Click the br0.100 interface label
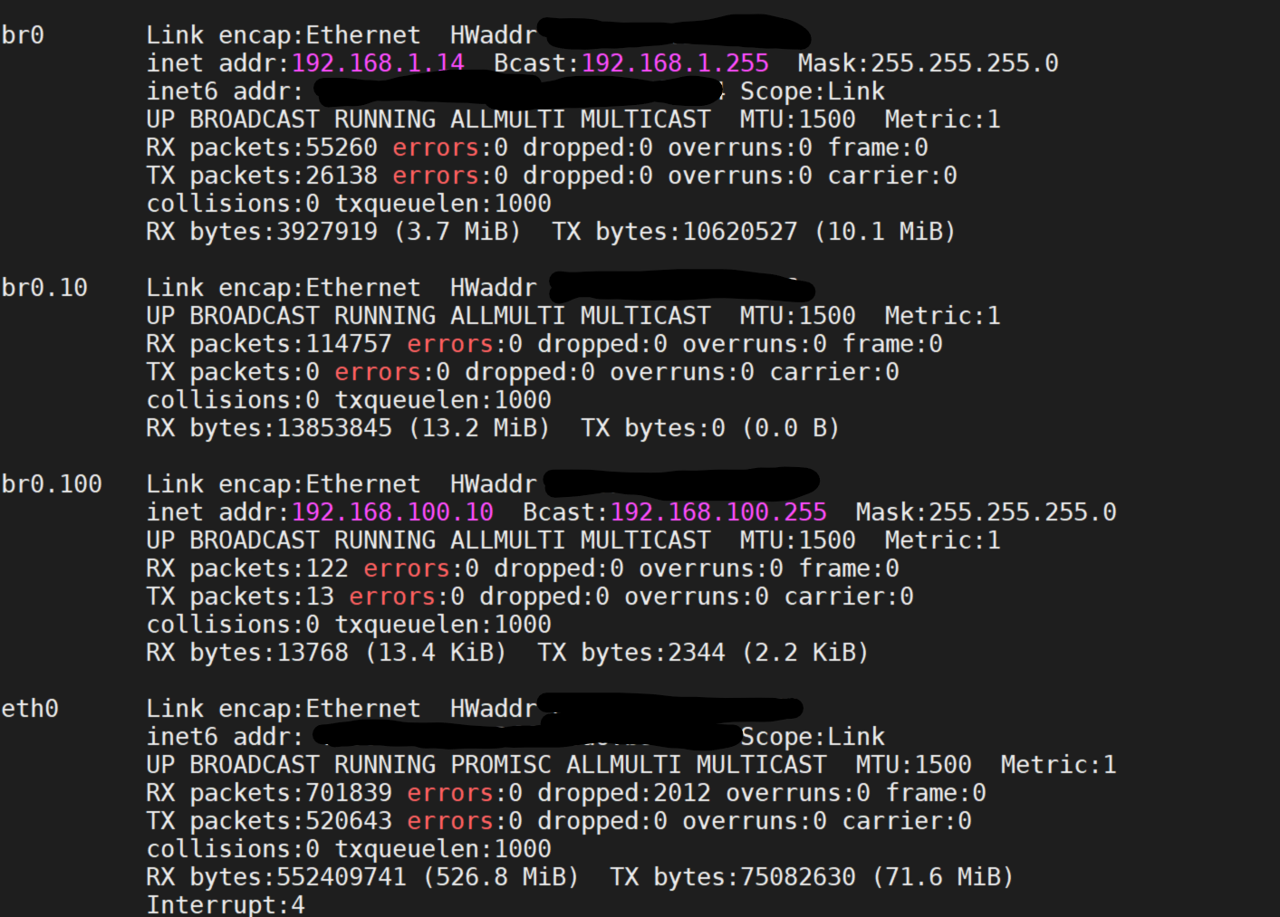The image size is (1280, 917). point(52,484)
